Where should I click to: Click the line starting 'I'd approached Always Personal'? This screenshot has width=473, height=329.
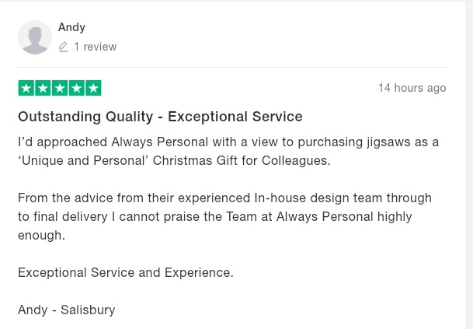[228, 142]
